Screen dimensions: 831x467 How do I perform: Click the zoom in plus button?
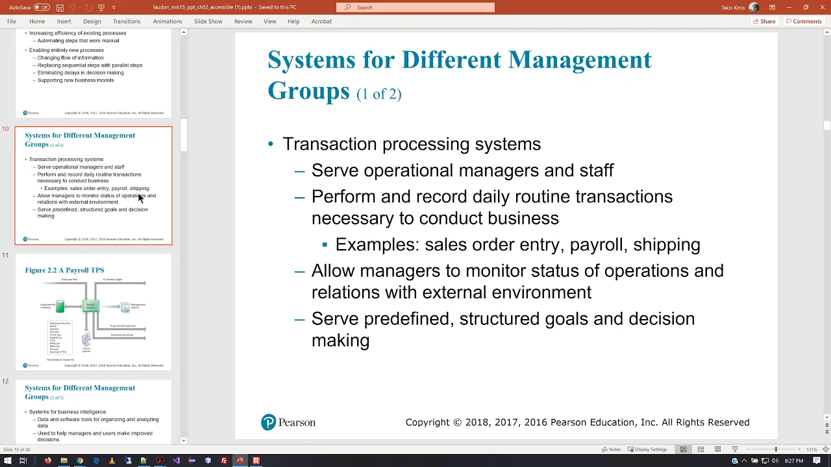point(800,449)
